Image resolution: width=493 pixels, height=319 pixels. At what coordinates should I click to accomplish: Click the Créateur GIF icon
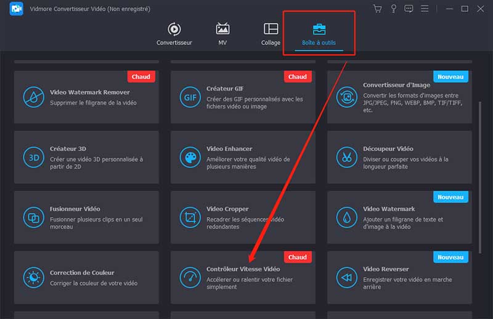pyautogui.click(x=190, y=97)
